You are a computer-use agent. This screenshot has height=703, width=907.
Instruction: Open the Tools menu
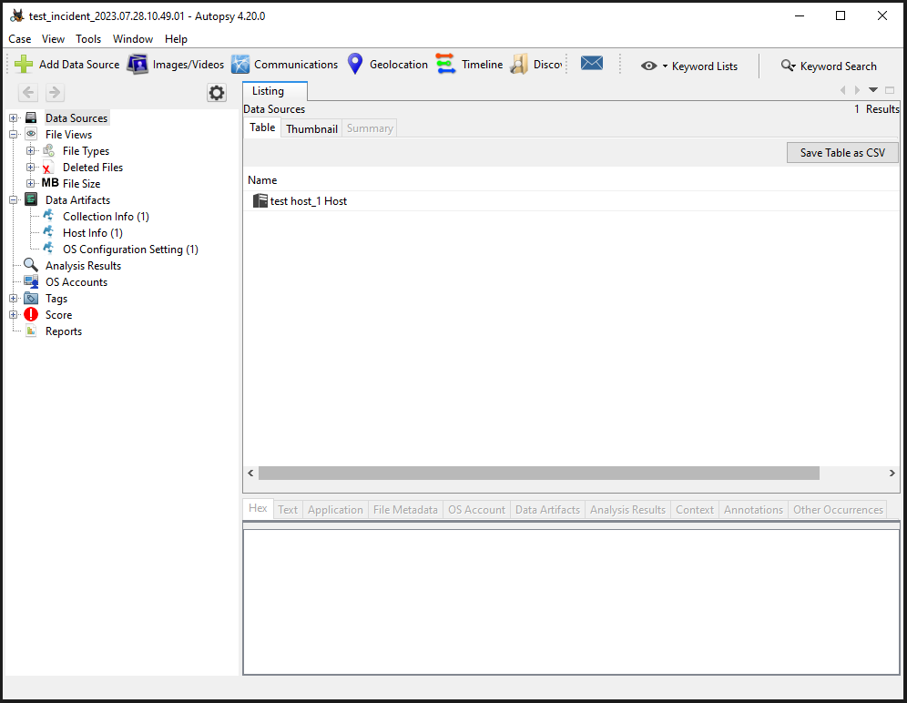coord(88,39)
